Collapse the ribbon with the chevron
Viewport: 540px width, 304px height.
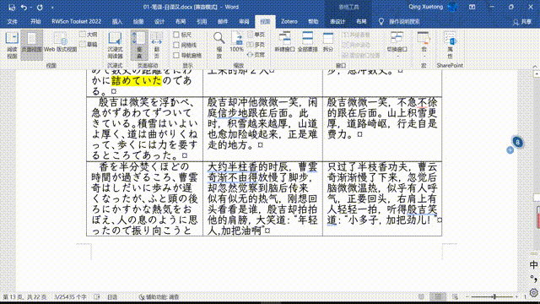pos(535,66)
